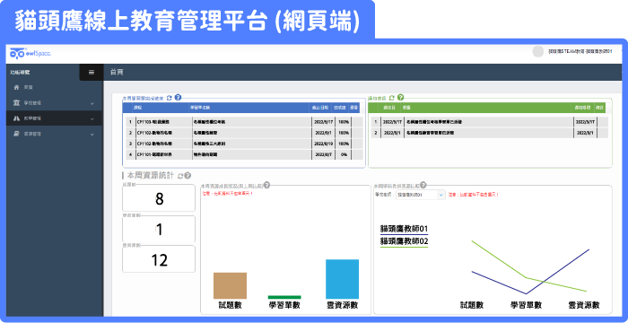Open help beside 本周資源統計 heading
628x323 pixels.
188,176
